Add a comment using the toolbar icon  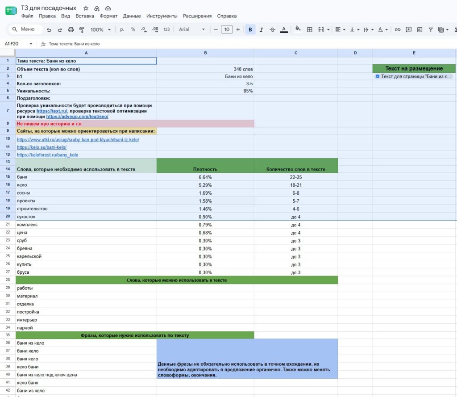(409, 29)
